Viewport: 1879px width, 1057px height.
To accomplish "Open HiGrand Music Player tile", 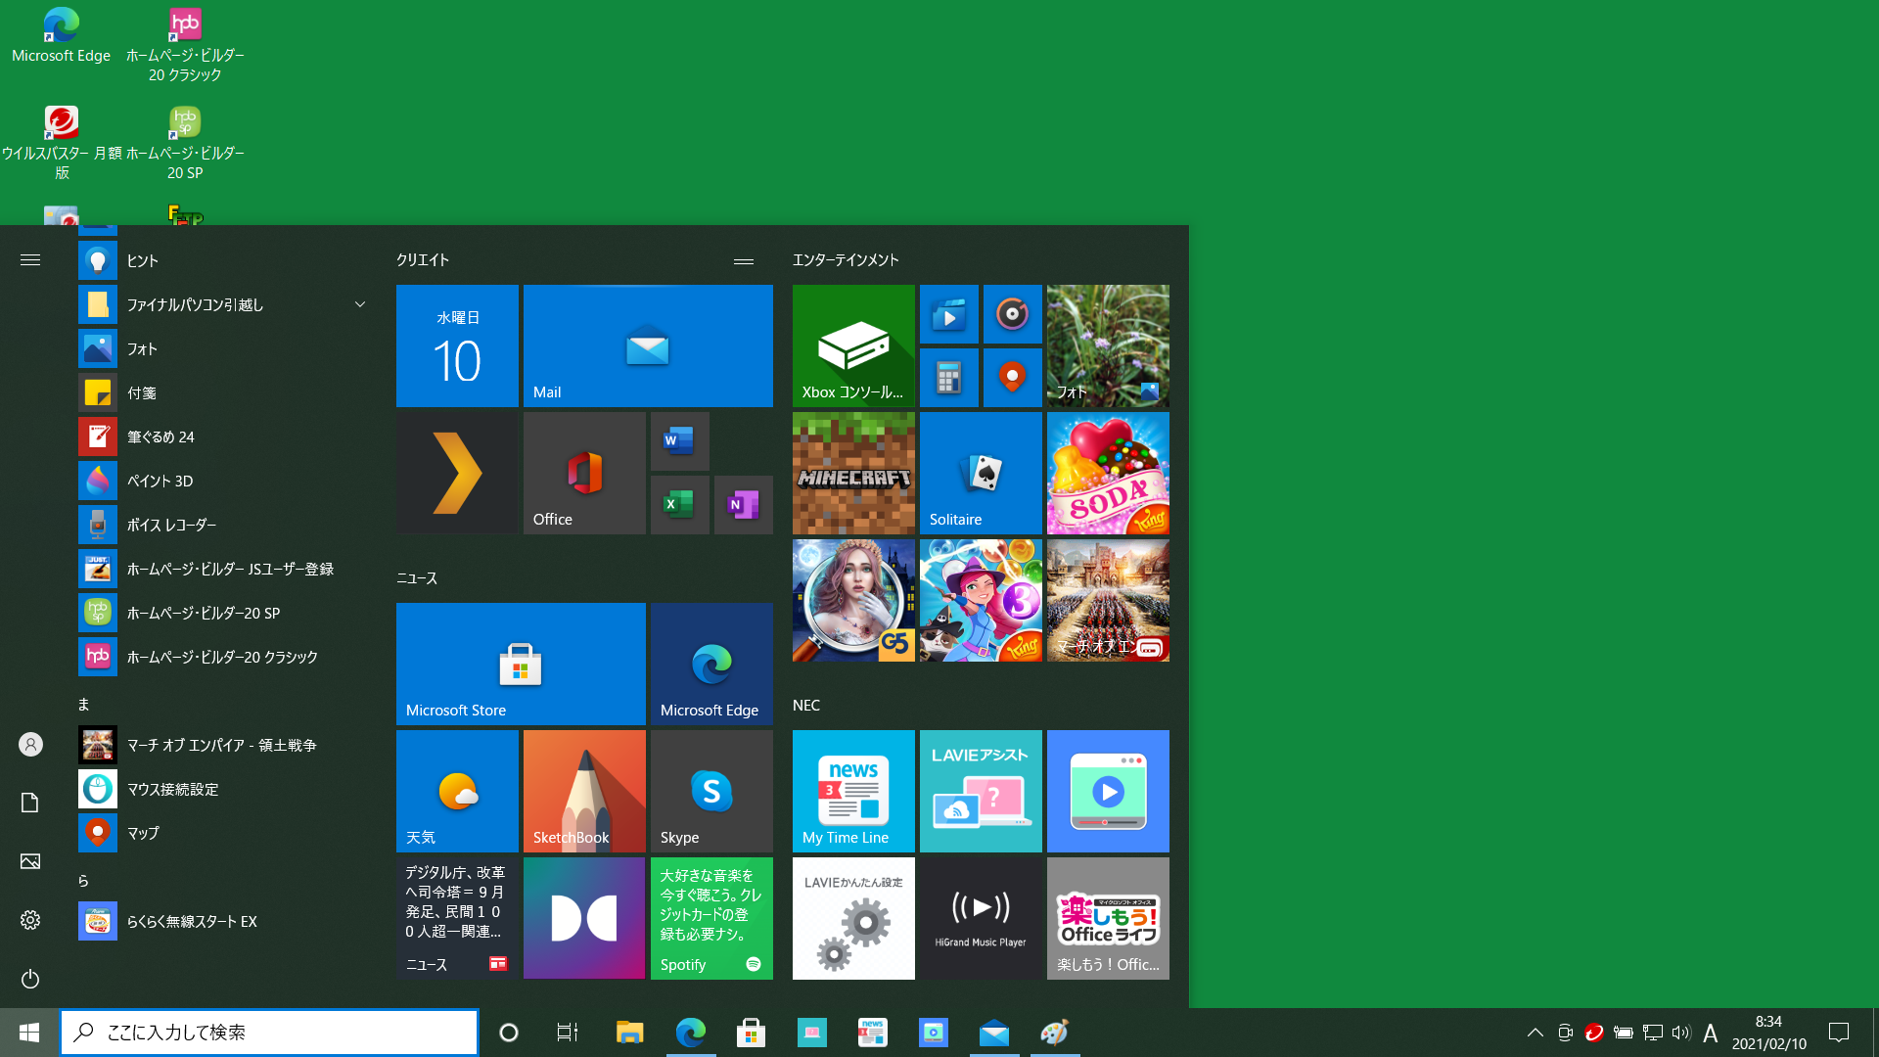I will click(x=981, y=918).
